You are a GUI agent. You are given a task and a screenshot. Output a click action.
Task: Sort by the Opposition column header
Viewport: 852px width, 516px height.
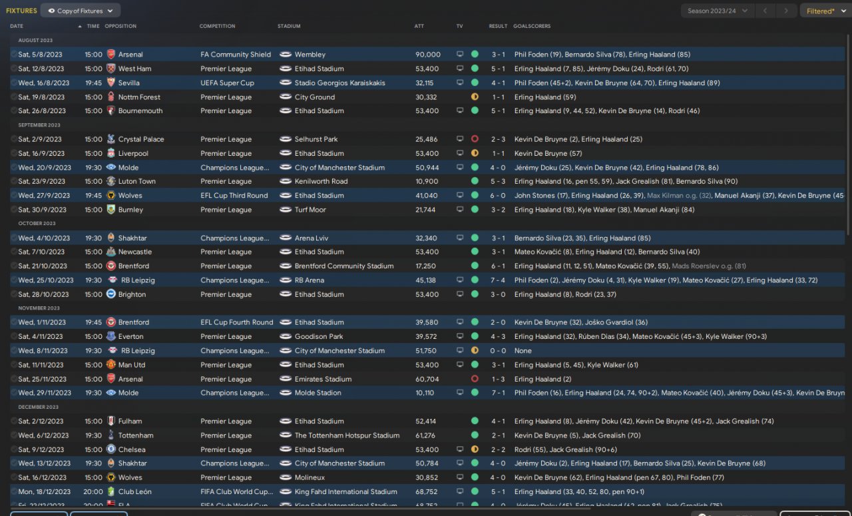(120, 26)
